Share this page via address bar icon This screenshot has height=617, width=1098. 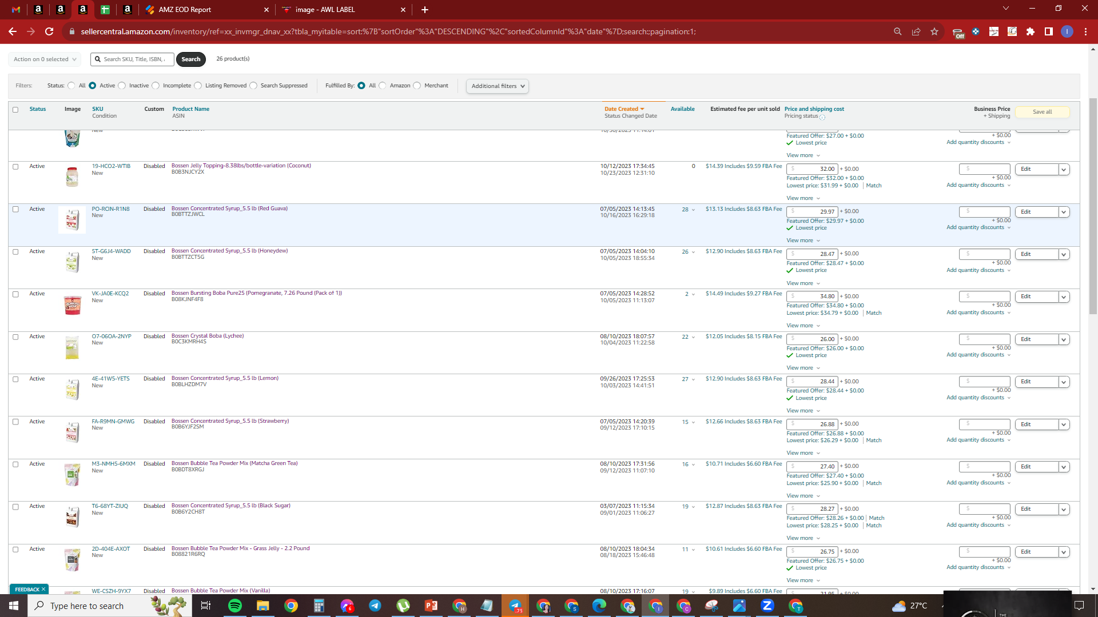(x=916, y=31)
